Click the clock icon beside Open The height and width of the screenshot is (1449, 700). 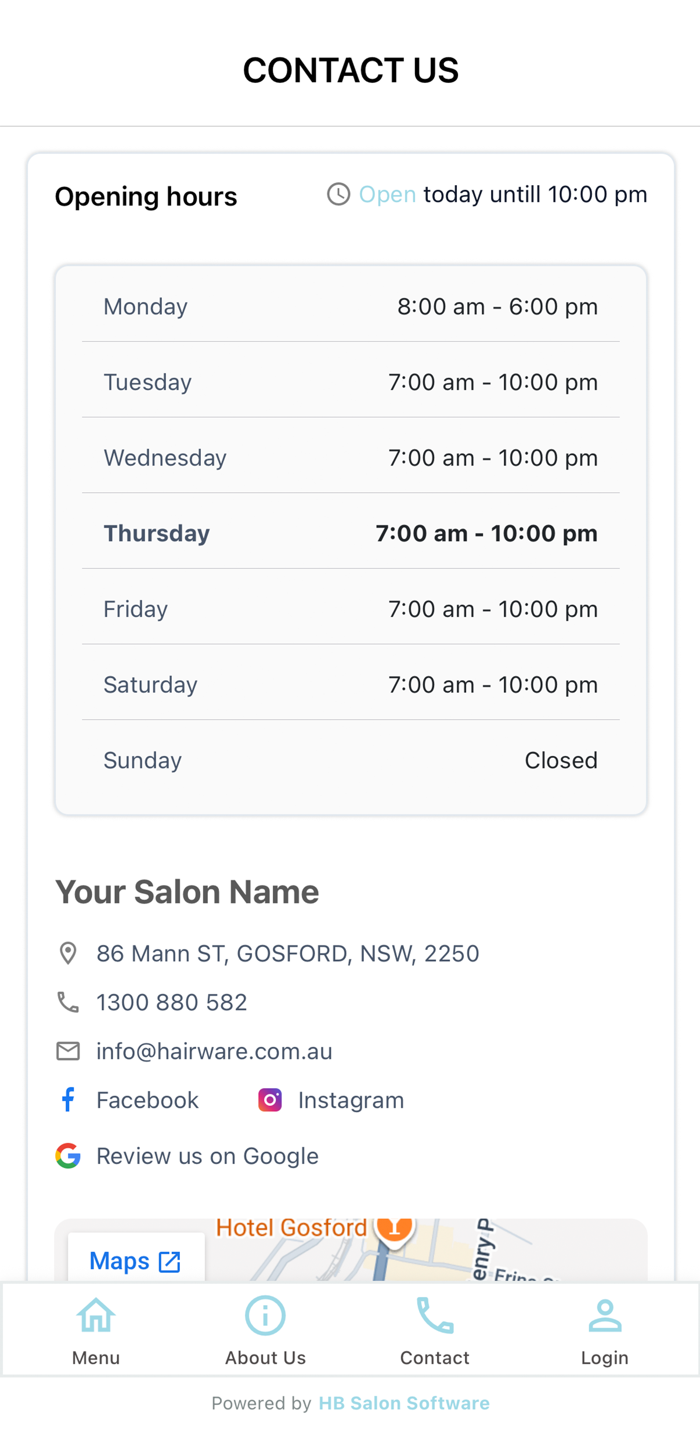click(x=338, y=194)
